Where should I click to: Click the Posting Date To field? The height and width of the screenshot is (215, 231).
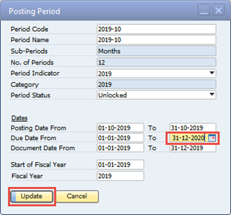pos(193,128)
